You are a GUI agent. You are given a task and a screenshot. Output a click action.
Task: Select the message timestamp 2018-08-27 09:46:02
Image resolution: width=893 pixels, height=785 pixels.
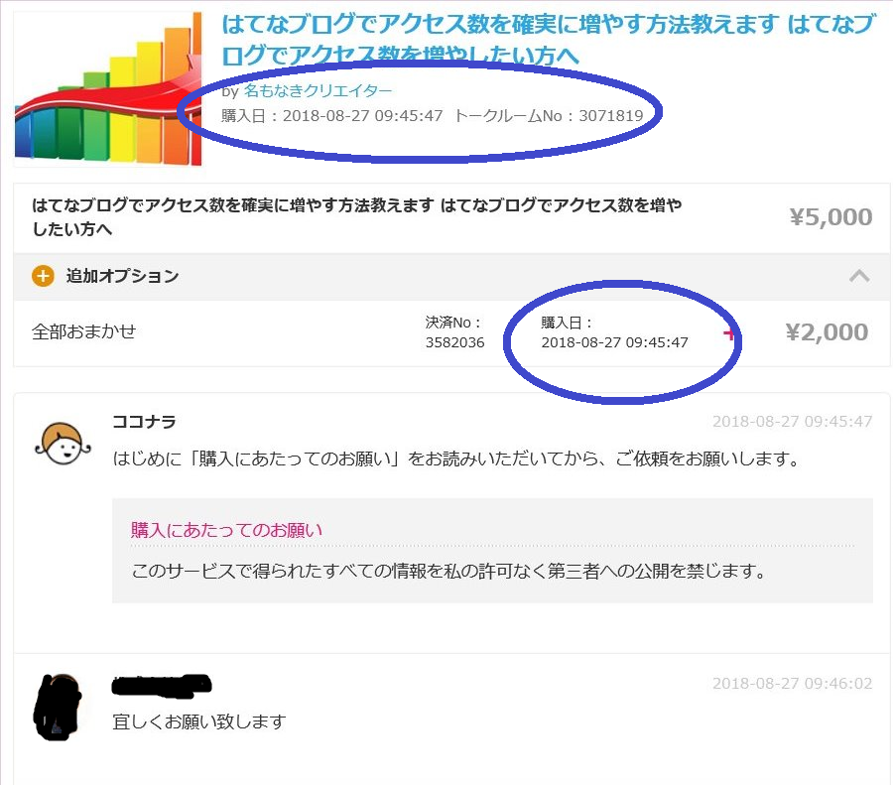[792, 683]
